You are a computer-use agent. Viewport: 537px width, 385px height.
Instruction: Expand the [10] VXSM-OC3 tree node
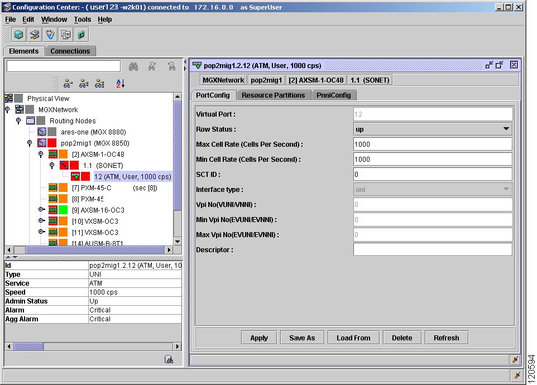(x=41, y=221)
